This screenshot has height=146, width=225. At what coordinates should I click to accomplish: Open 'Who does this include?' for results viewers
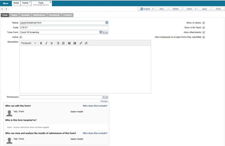click(95, 133)
